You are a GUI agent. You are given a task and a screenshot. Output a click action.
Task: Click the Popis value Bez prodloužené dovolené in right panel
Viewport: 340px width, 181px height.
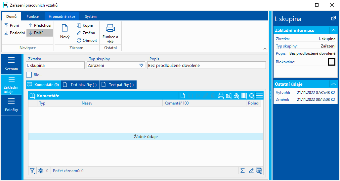click(x=313, y=53)
